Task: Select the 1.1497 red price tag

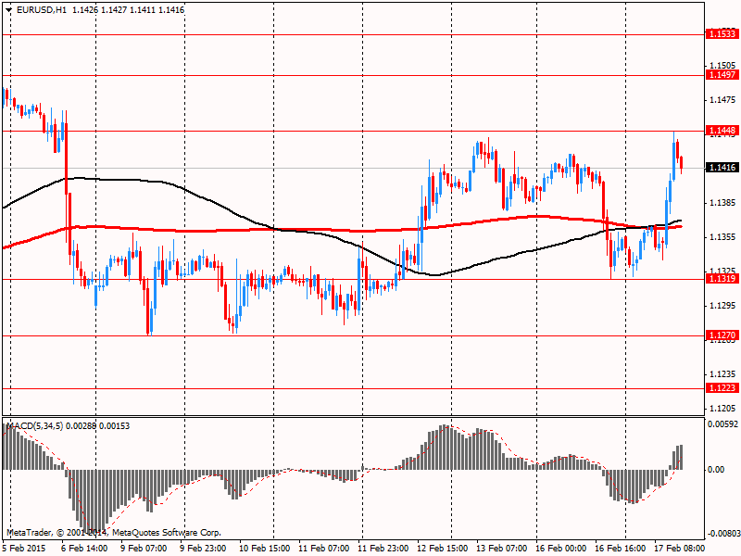Action: 722,74
